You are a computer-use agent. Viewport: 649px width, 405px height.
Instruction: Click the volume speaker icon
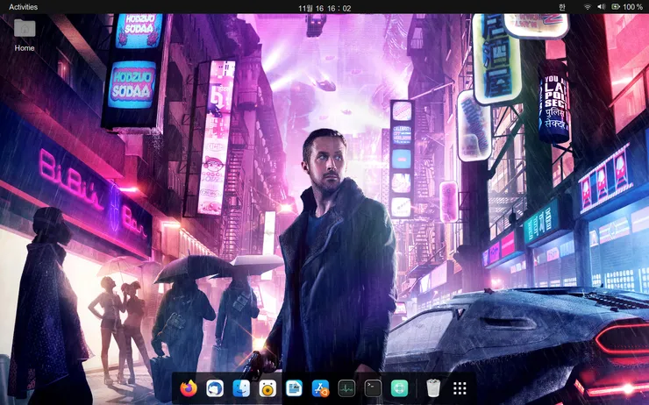coord(601,7)
